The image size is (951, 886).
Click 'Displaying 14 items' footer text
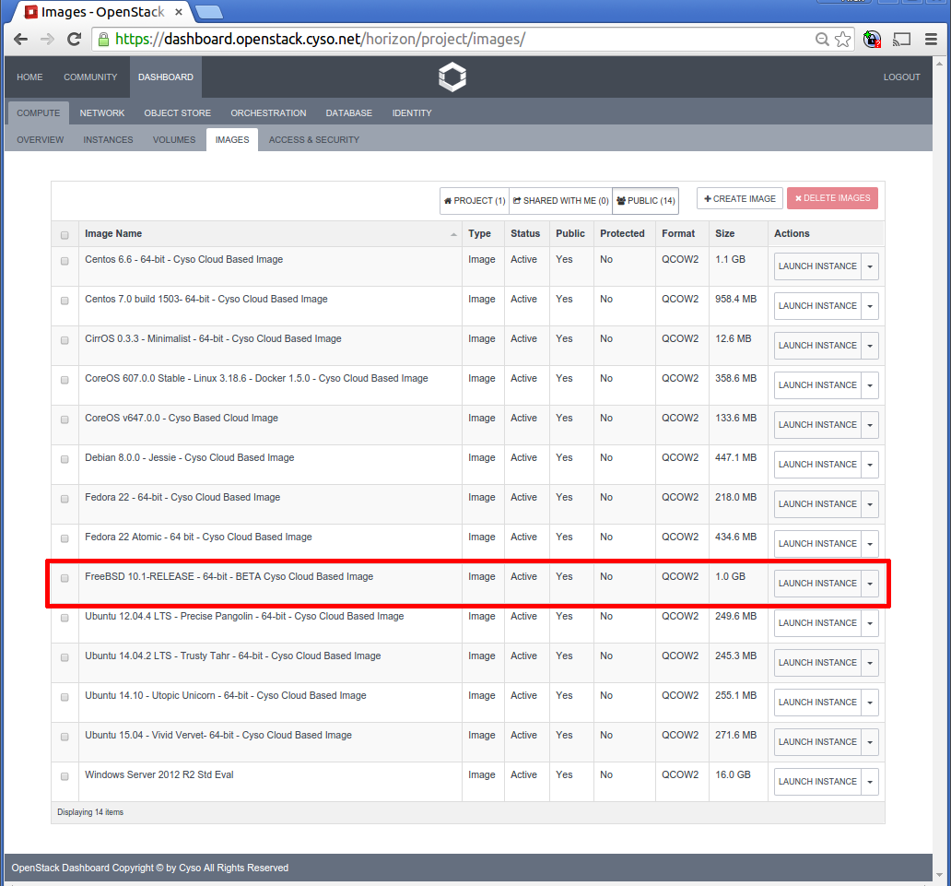pyautogui.click(x=90, y=812)
